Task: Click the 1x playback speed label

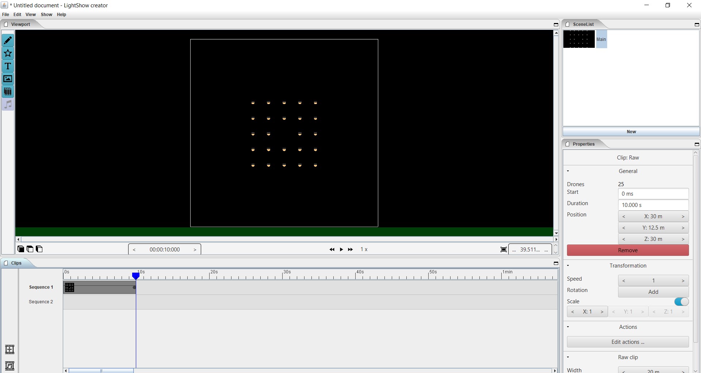Action: pyautogui.click(x=364, y=250)
